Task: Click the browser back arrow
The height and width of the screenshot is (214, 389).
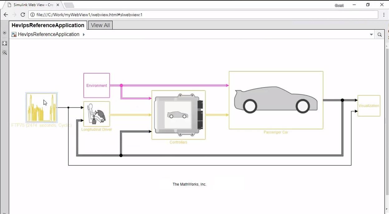Action: 6,15
